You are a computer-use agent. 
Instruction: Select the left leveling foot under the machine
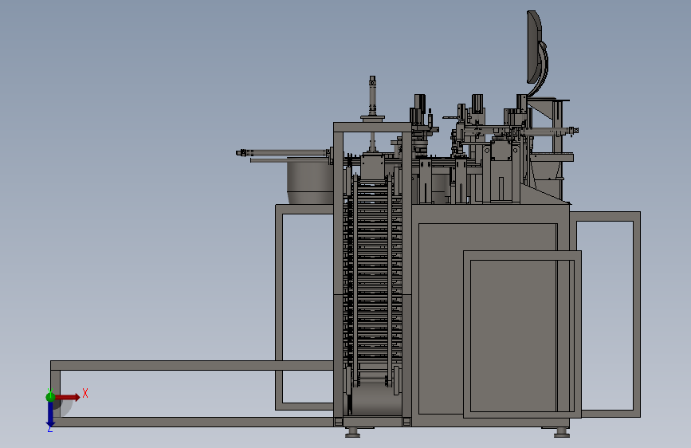tap(352, 433)
